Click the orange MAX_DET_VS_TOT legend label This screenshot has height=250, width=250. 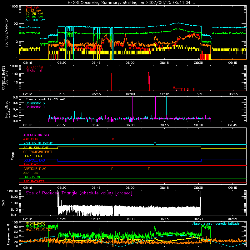38,230
